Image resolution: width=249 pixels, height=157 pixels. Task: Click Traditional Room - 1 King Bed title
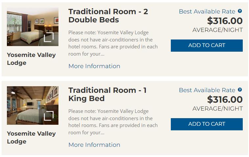(x=107, y=94)
